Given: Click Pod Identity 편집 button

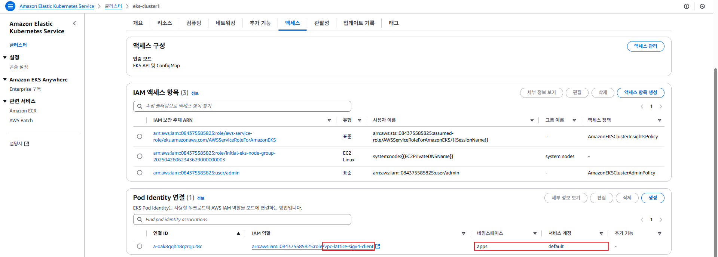Looking at the screenshot, I should (x=601, y=198).
